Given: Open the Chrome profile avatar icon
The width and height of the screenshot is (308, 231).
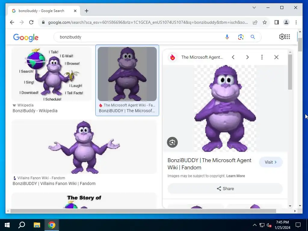Looking at the screenshot, I should (x=286, y=22).
